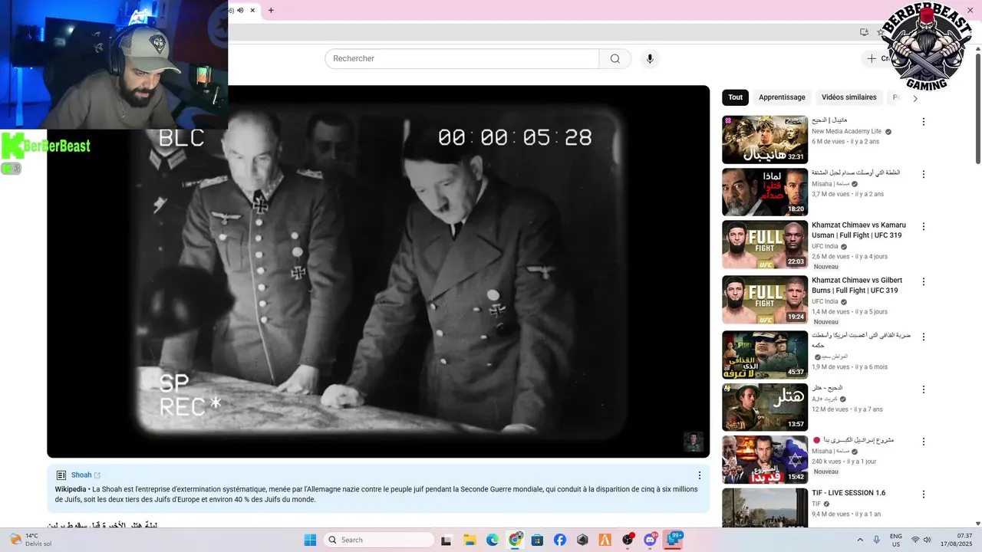This screenshot has height=552, width=982.
Task: Click Khamzat Chimaev vs Kamaru Usman title
Action: click(858, 230)
